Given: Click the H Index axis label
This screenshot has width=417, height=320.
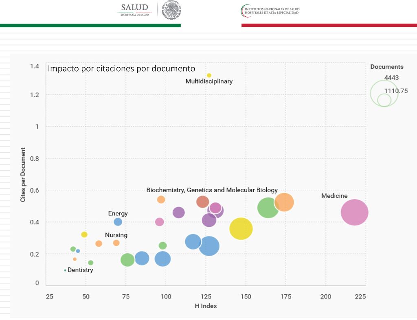Looking at the screenshot, I should [206, 306].
